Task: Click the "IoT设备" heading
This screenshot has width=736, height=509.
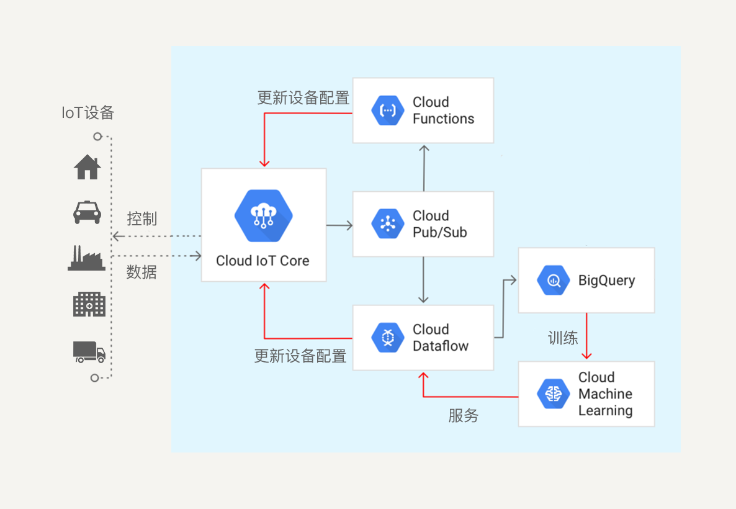Action: (x=88, y=113)
